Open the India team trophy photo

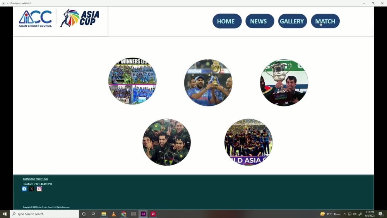click(x=208, y=83)
